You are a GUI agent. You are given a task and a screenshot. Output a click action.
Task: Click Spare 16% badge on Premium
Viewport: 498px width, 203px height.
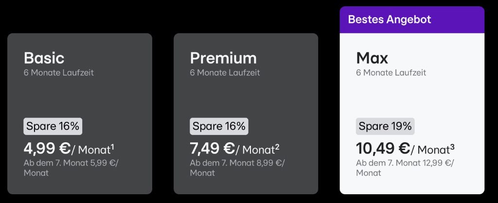(219, 126)
